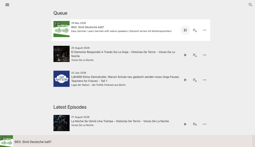This screenshot has width=255, height=147.
Task: Open Voces De La Noche under La Noche episode
Action: tap(82, 125)
